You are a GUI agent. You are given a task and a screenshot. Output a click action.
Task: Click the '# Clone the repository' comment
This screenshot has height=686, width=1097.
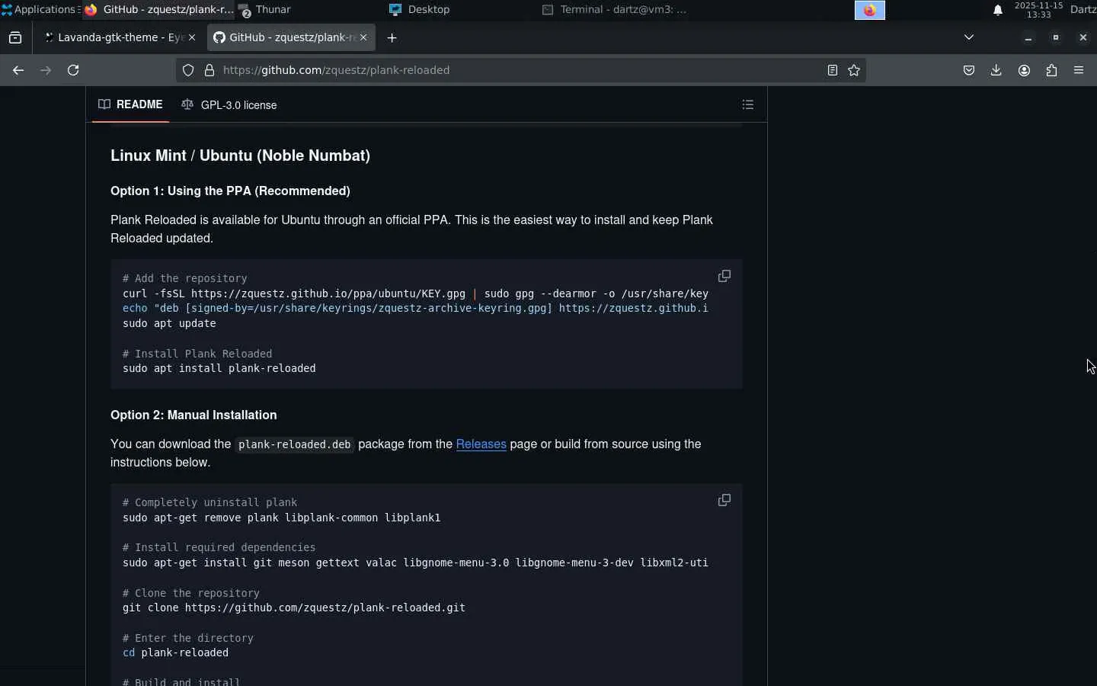click(191, 593)
